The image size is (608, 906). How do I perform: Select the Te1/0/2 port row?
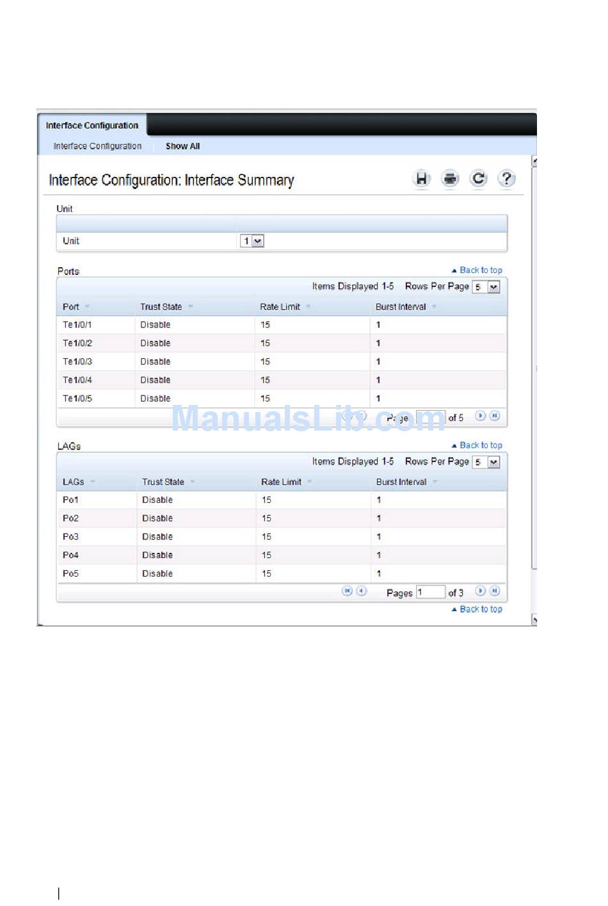point(282,343)
